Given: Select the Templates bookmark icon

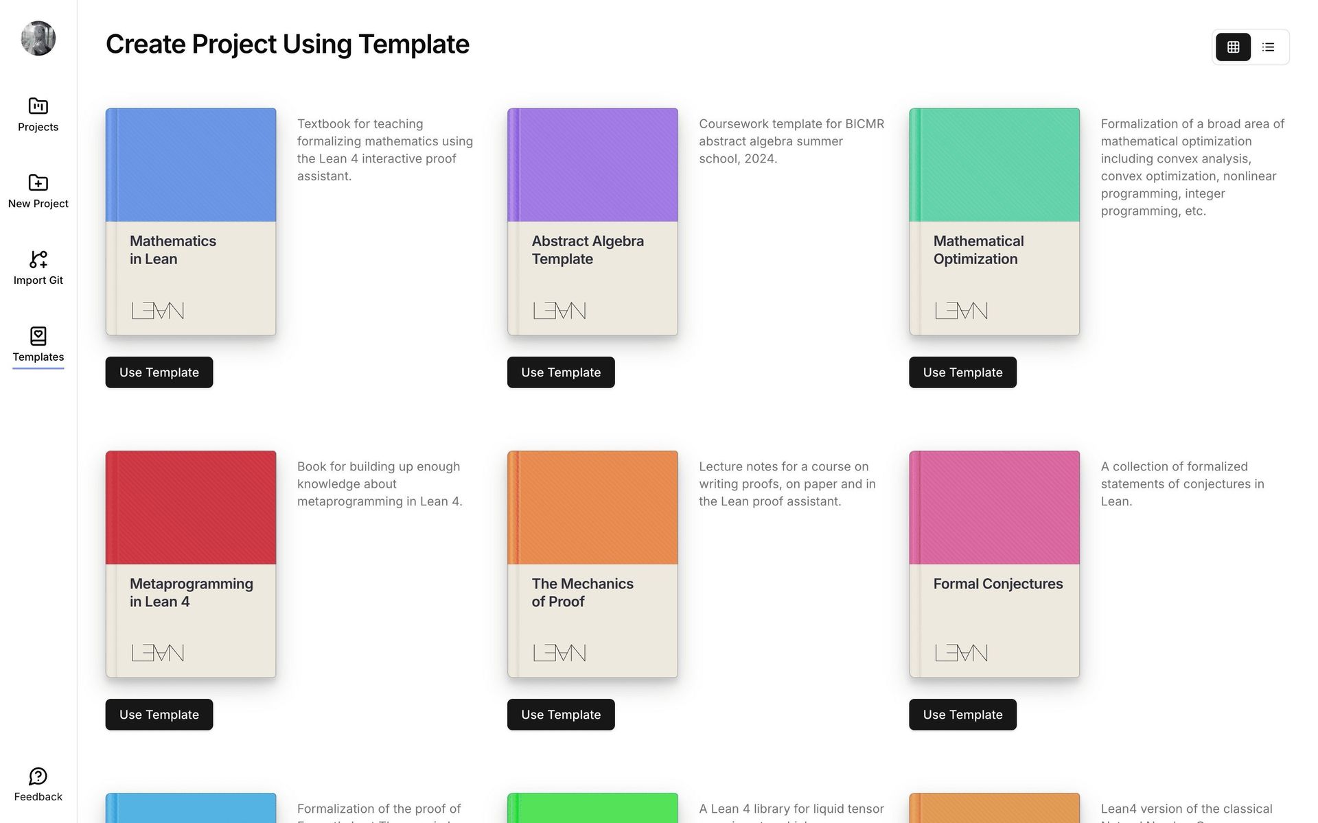Looking at the screenshot, I should click(x=38, y=336).
